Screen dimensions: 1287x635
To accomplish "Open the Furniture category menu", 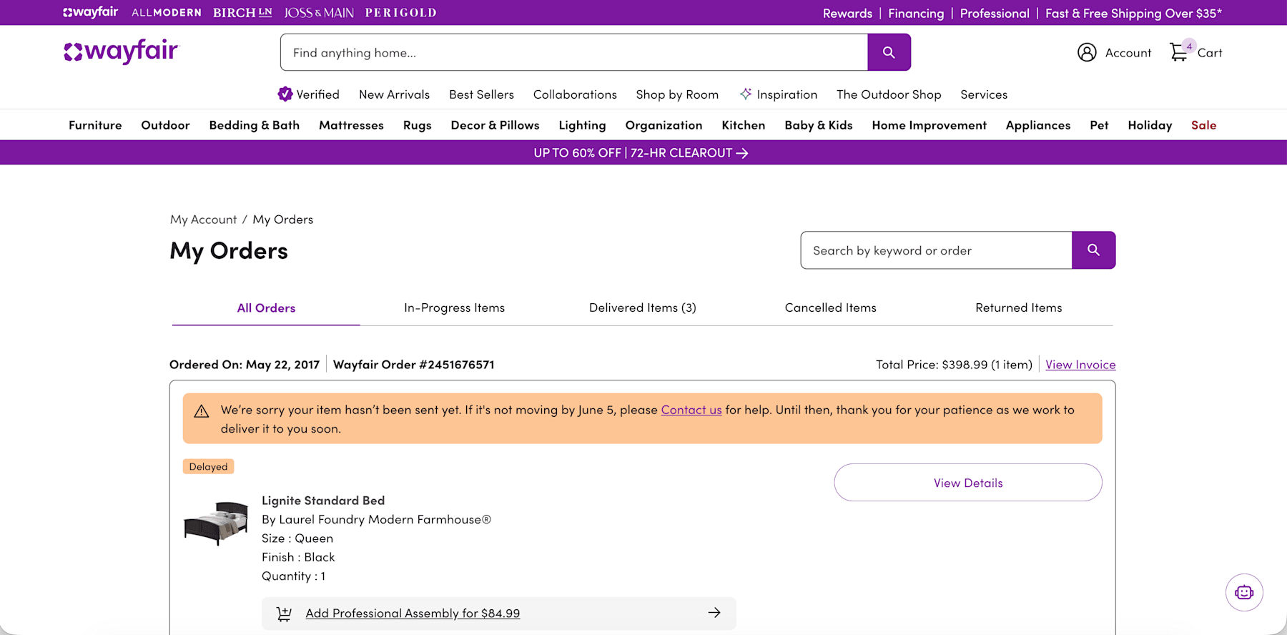I will 95,125.
